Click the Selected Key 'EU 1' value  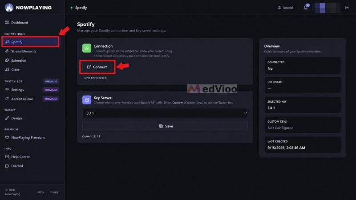click(271, 108)
